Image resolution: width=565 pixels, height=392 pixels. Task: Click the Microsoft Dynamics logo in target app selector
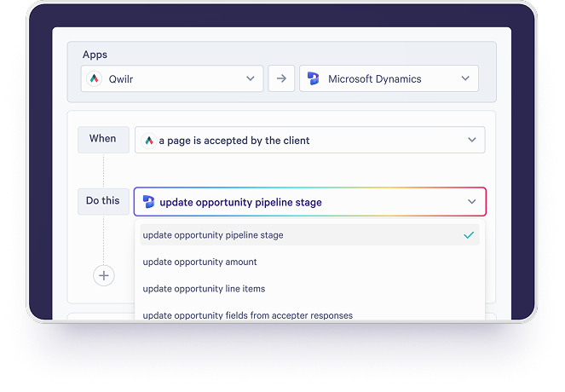313,78
